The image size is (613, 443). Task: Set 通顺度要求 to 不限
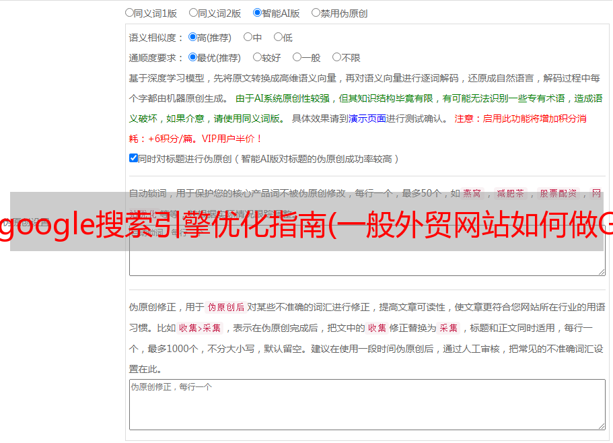coord(336,57)
